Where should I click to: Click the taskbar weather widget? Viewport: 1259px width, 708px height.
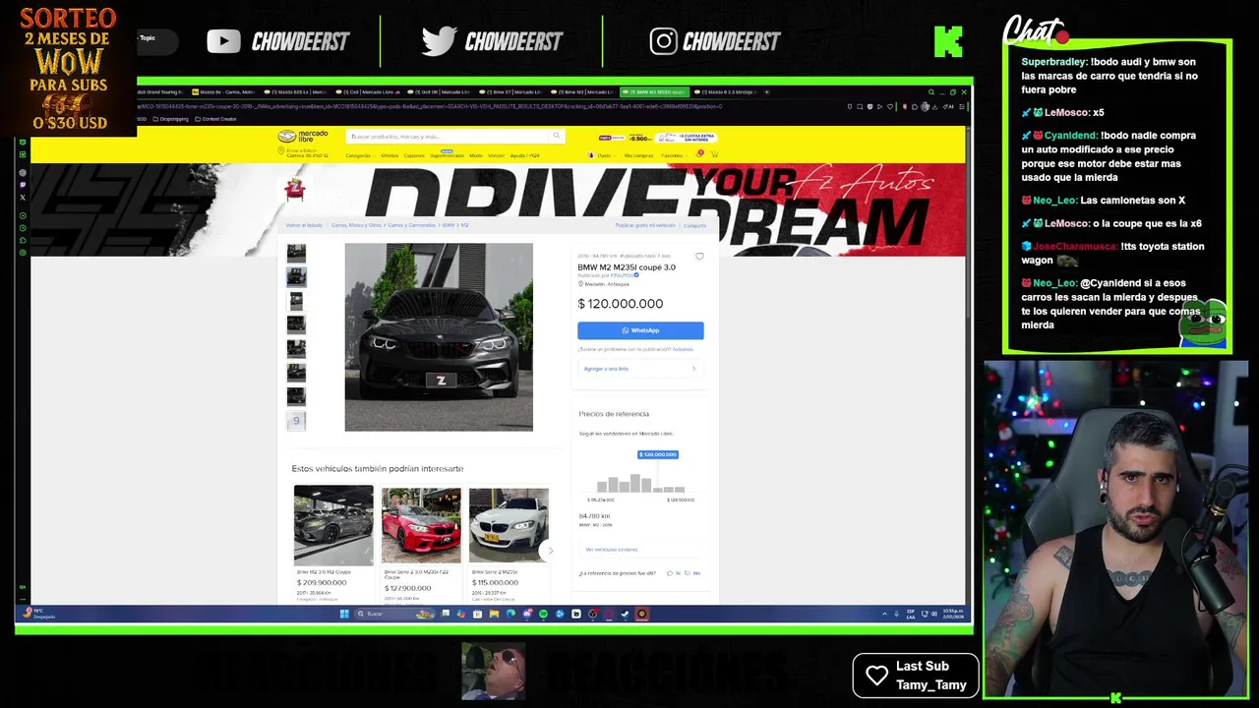39,614
